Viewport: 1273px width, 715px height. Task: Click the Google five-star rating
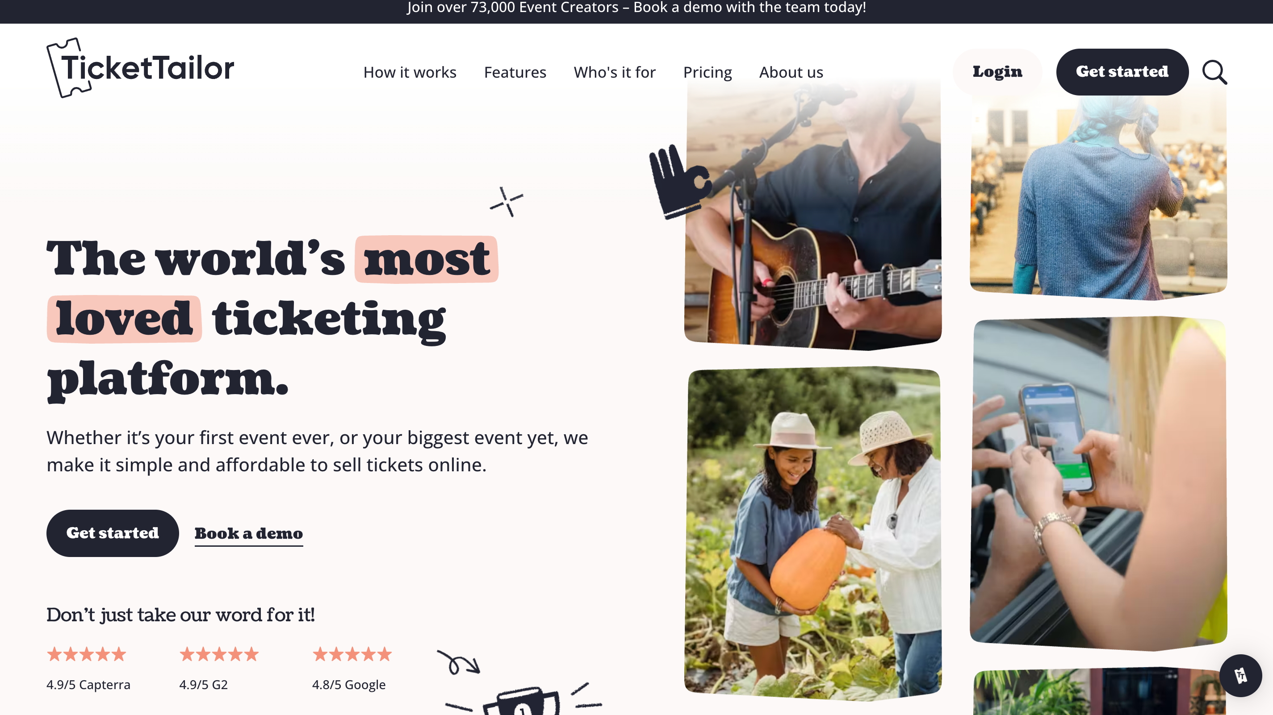pos(352,654)
